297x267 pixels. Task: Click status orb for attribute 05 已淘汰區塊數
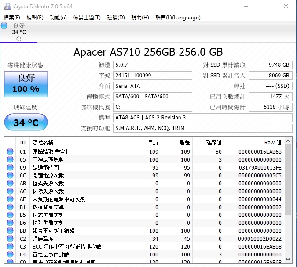point(10,160)
